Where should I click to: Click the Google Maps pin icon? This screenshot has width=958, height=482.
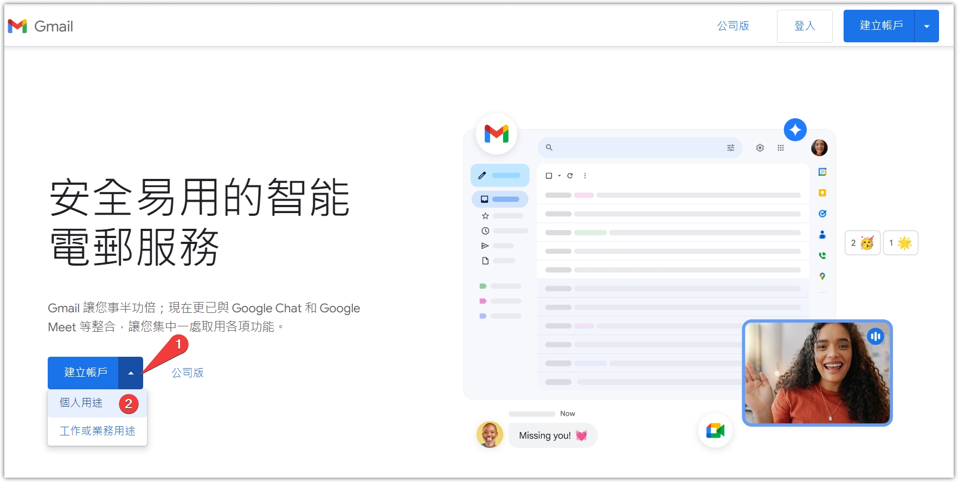click(822, 277)
